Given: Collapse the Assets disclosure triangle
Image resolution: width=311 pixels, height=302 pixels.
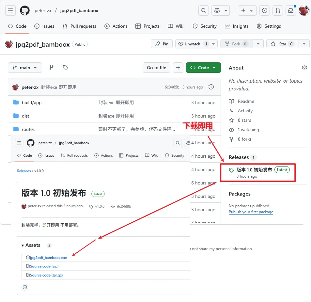Looking at the screenshot, I should pos(23,246).
